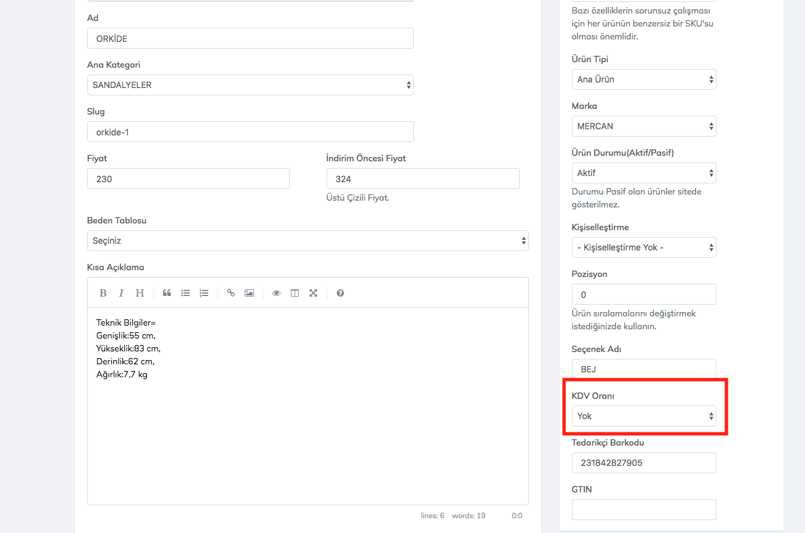Expand the Marka dropdown showing MERCAN
This screenshot has height=533, width=805.
click(643, 126)
